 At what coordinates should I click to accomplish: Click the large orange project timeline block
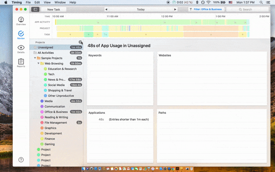(211, 28)
